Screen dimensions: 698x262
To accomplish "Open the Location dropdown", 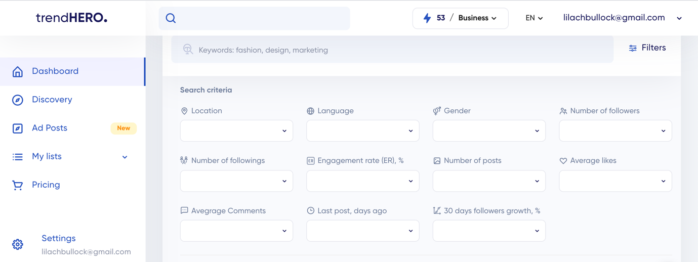I will pyautogui.click(x=236, y=130).
